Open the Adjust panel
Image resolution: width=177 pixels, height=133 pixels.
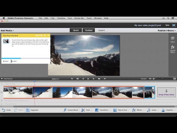click(173, 39)
